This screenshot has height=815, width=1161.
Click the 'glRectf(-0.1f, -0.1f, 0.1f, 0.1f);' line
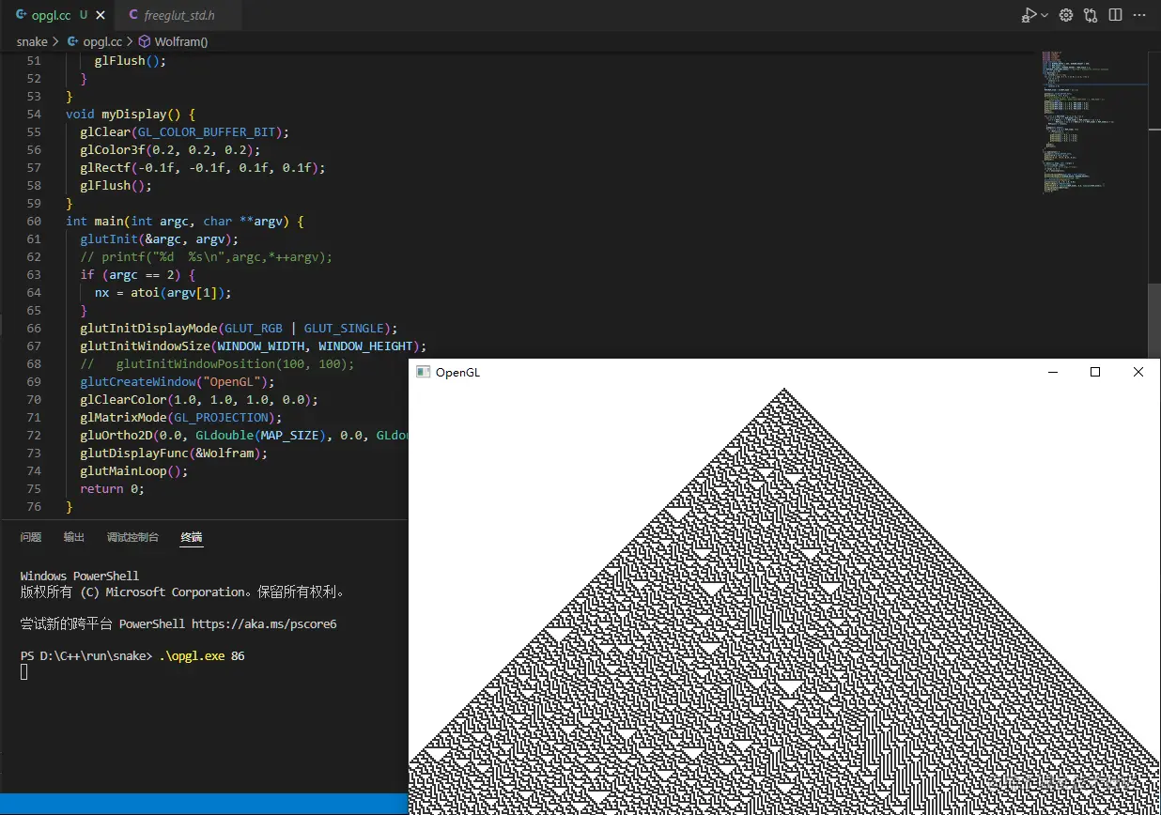point(203,168)
